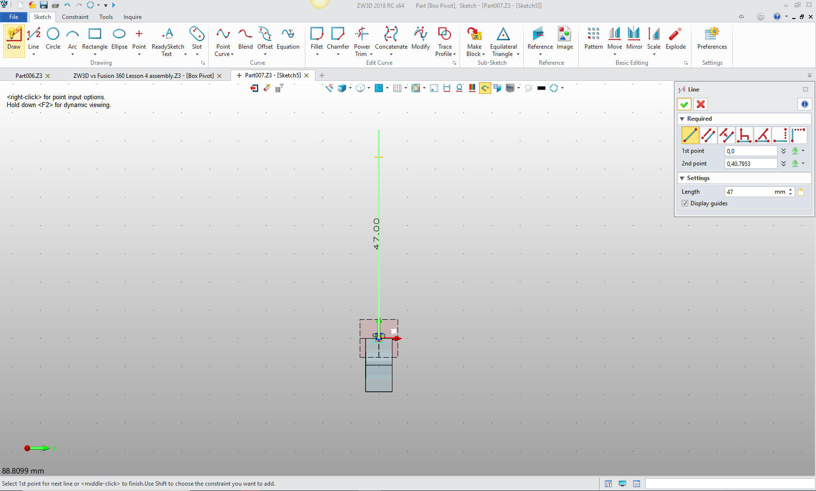Image resolution: width=816 pixels, height=491 pixels.
Task: Click the Power Trim tool
Action: [x=362, y=39]
